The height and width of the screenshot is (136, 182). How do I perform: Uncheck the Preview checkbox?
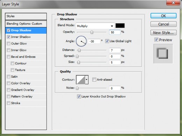[x=156, y=40]
